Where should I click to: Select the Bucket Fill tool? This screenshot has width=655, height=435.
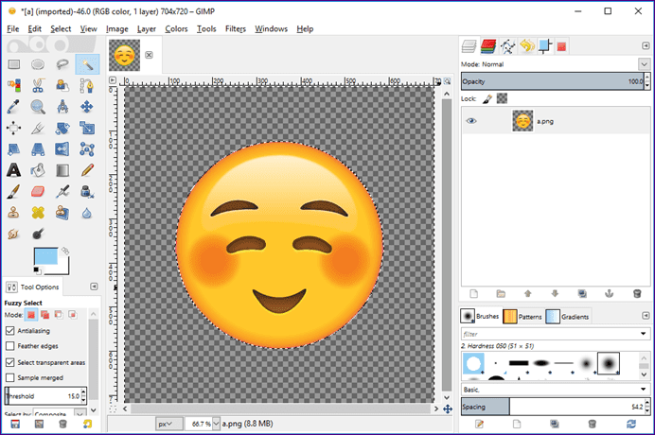(38, 170)
